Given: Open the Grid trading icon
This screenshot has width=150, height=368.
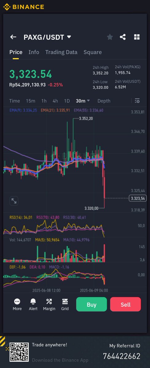Looking at the screenshot, I should click(x=65, y=305).
